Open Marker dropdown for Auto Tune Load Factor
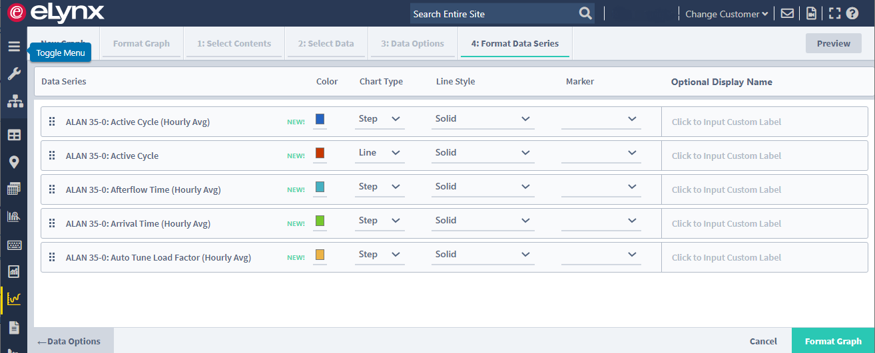This screenshot has width=875, height=353. pos(601,255)
